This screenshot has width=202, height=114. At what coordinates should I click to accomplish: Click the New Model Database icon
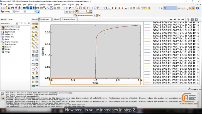2,8
